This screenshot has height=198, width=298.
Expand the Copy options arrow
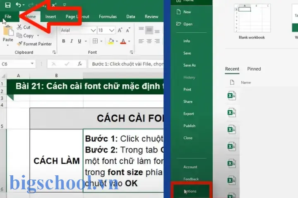[38, 36]
